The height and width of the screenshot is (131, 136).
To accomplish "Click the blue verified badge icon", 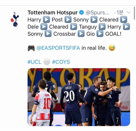I will coord(81,13).
